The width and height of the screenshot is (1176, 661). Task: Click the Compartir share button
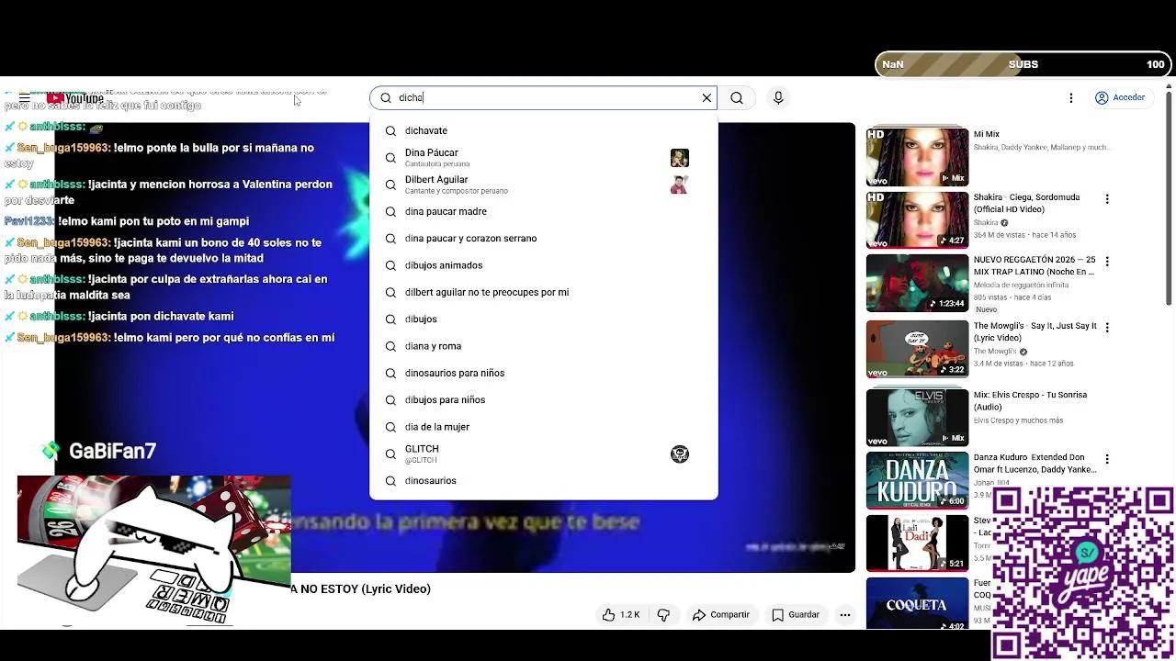pos(721,615)
